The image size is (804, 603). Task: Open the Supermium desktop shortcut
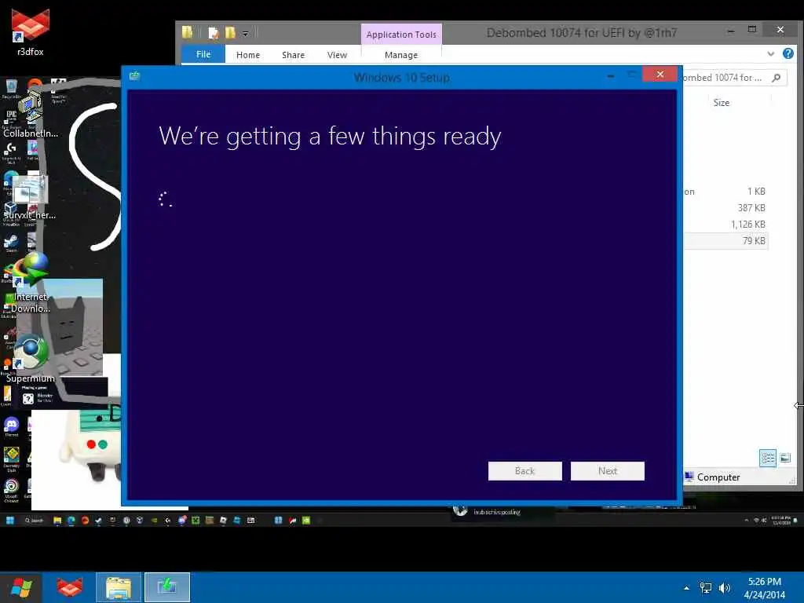click(31, 359)
